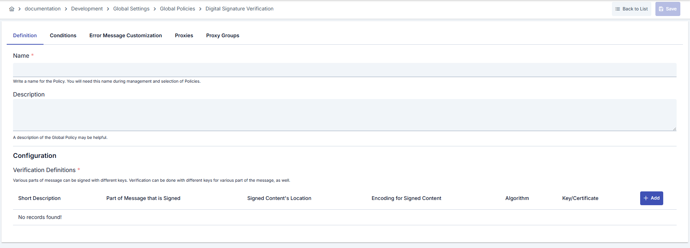
Task: Click the home icon in breadcrumb
Action: click(x=11, y=8)
